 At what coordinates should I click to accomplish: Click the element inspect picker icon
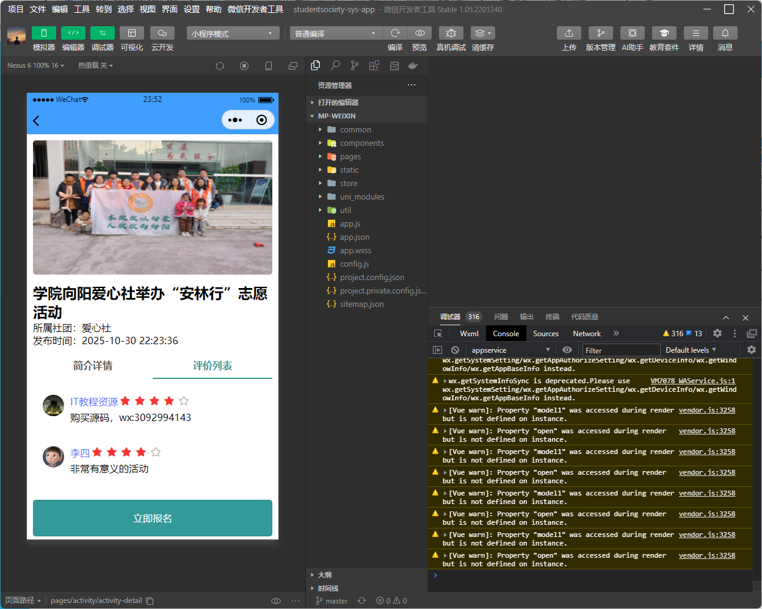[x=438, y=334]
